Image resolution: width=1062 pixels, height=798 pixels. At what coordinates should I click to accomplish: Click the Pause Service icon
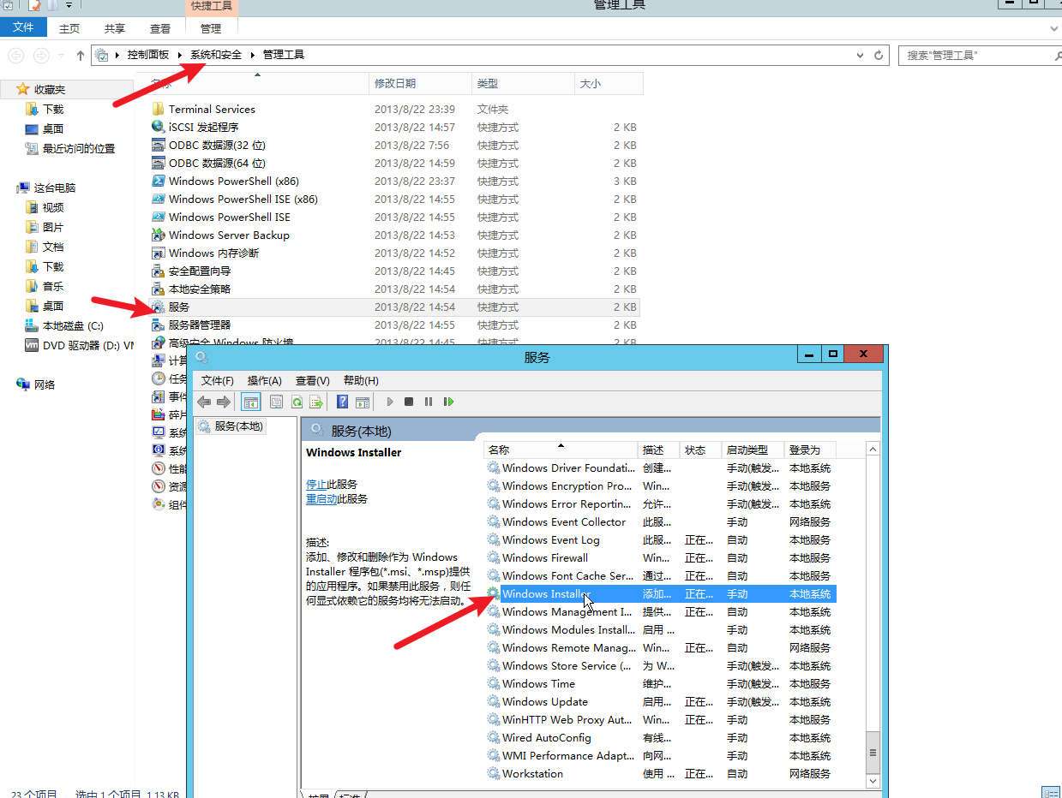click(429, 402)
